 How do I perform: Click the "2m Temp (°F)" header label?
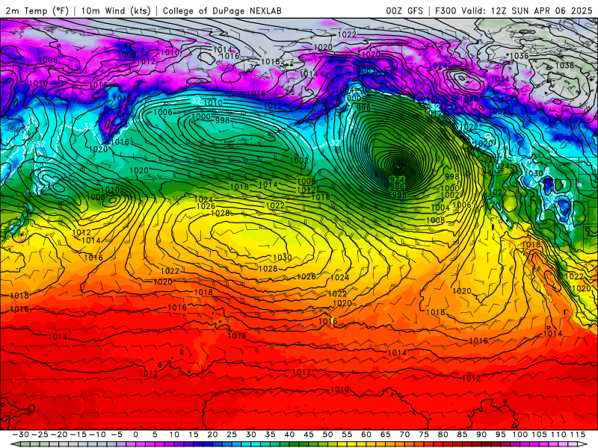point(37,10)
